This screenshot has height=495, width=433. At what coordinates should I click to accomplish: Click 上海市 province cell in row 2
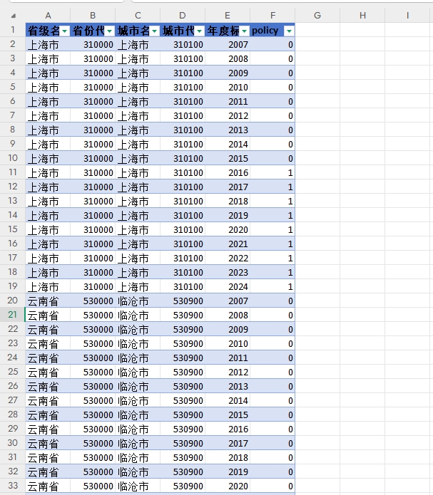tap(48, 44)
